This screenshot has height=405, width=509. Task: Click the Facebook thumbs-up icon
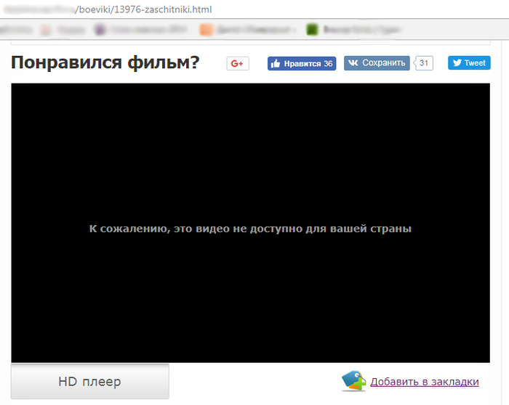tap(276, 63)
